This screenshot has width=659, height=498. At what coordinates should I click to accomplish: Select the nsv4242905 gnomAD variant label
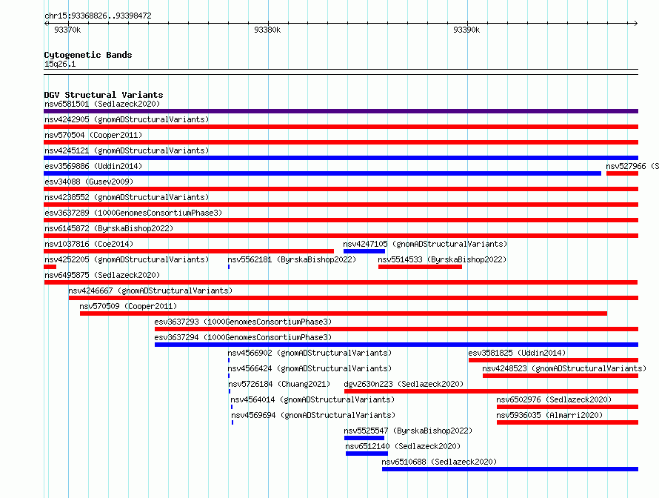pyautogui.click(x=127, y=119)
